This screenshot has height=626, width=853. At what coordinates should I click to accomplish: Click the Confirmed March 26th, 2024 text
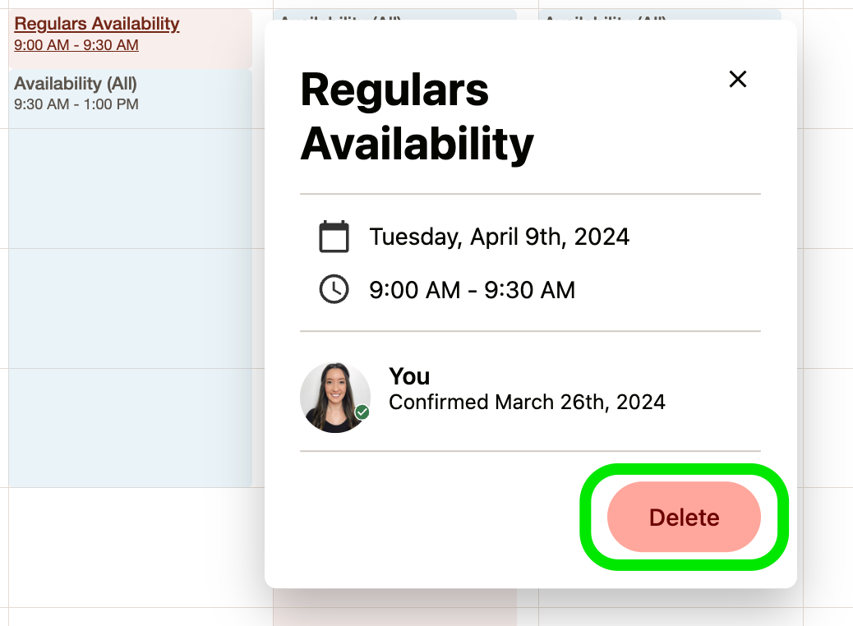(x=527, y=402)
